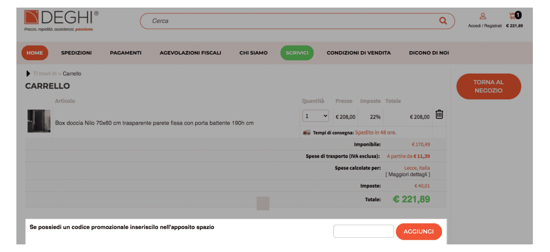Click the TORNA AL NEGOZIO button
Viewport: 550px width, 252px height.
(x=489, y=86)
